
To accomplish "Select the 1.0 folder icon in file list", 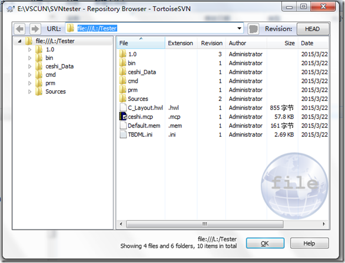I will [x=122, y=54].
